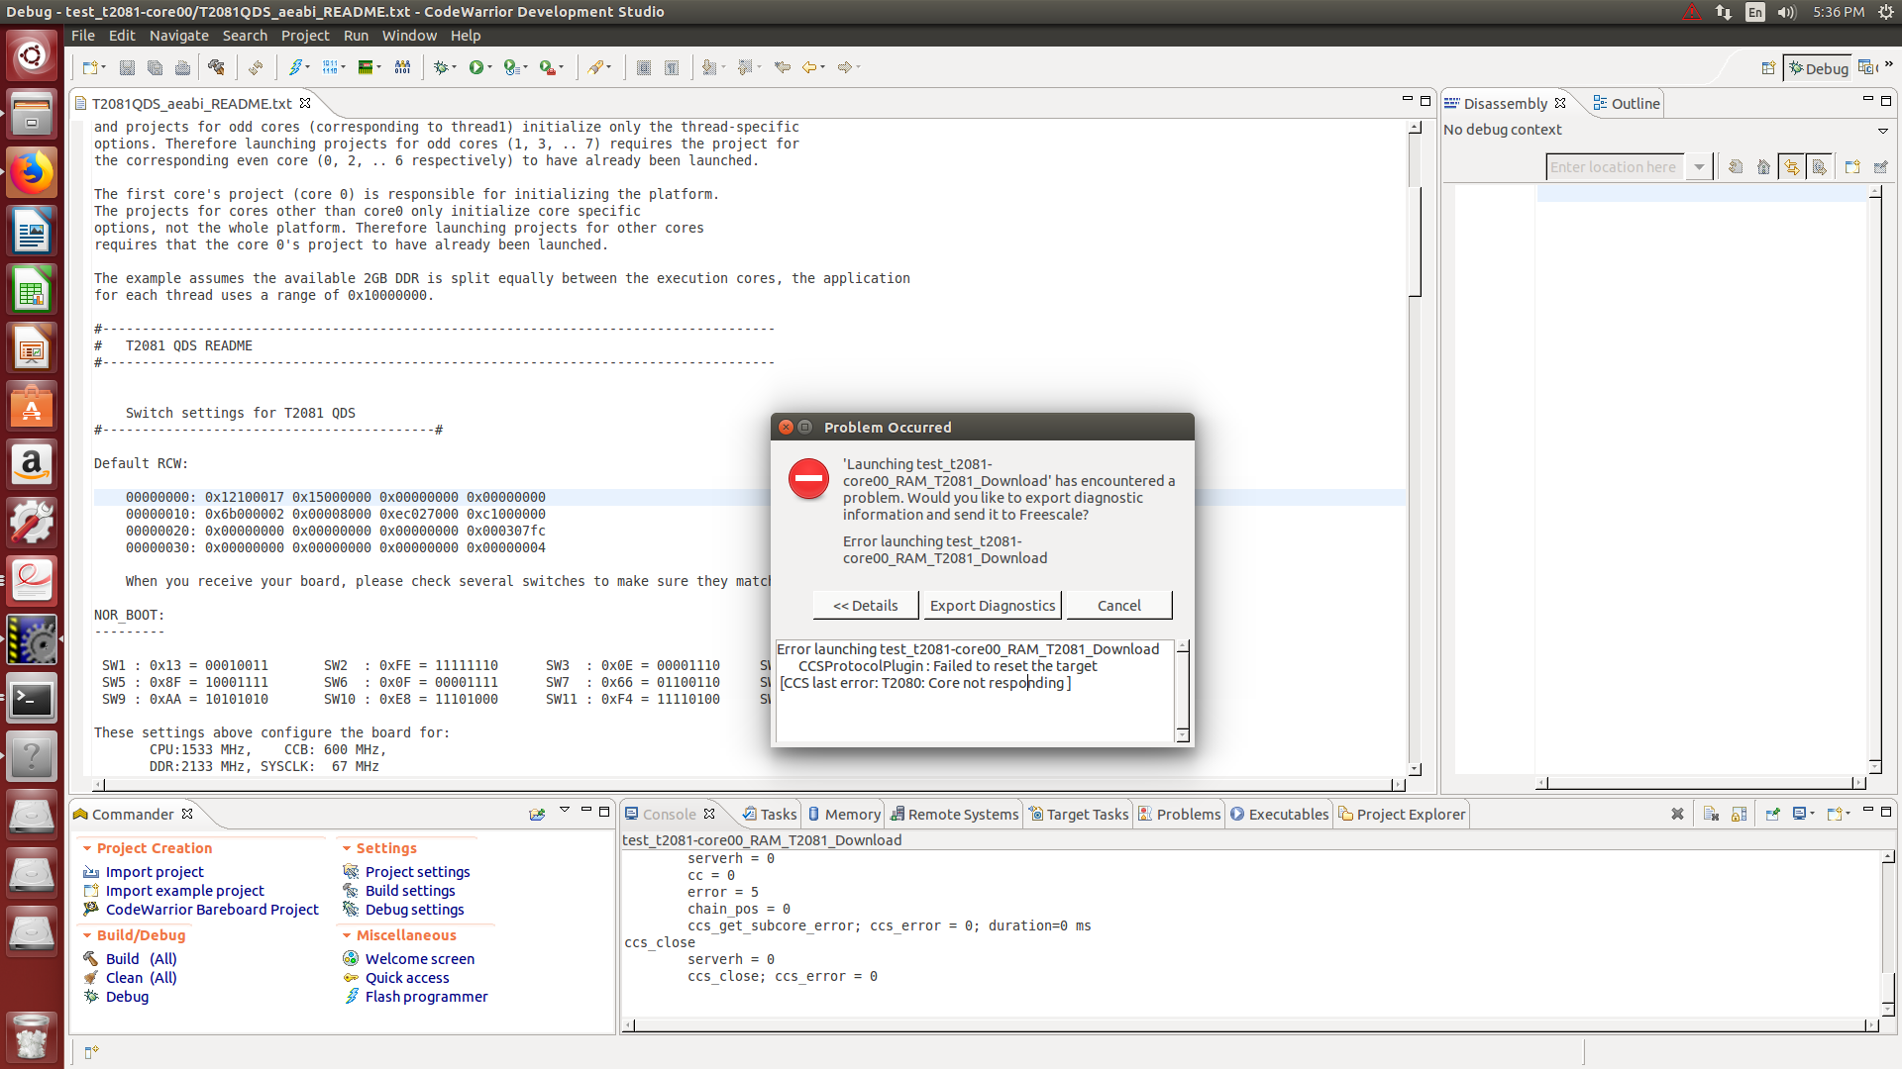The height and width of the screenshot is (1069, 1902).
Task: Click the Print toolbar icon
Action: [182, 67]
